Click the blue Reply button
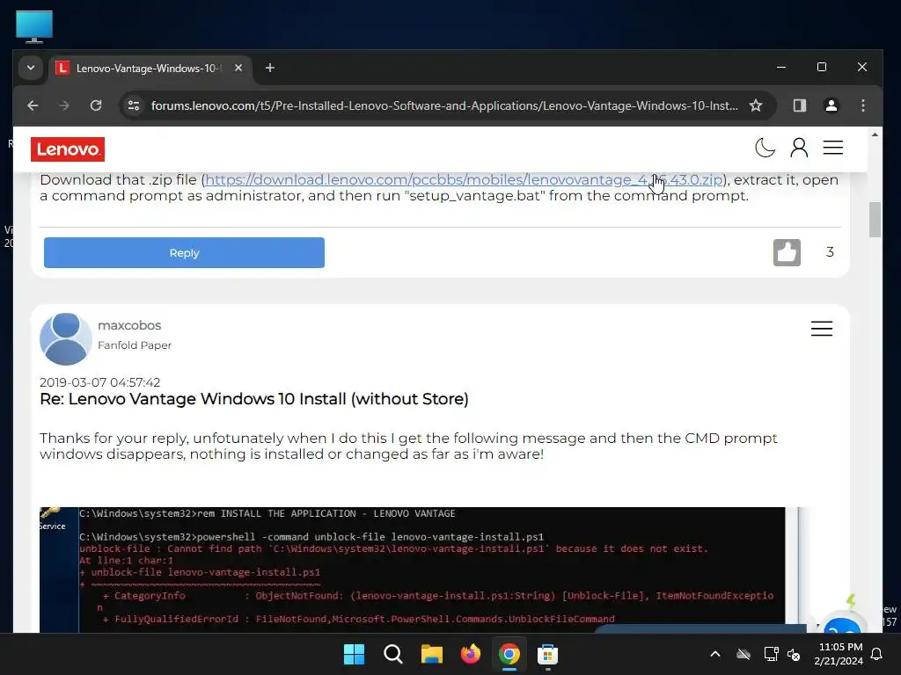The image size is (901, 675). (x=184, y=252)
